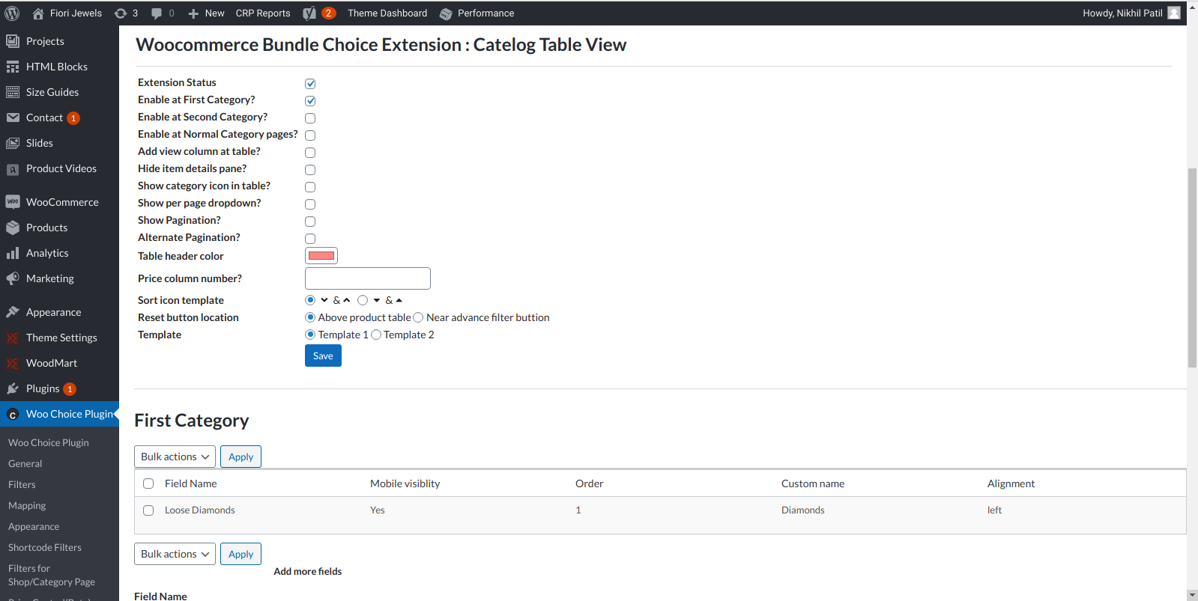This screenshot has height=601, width=1198.
Task: Open the Yoast SEO icon
Action: pos(309,13)
